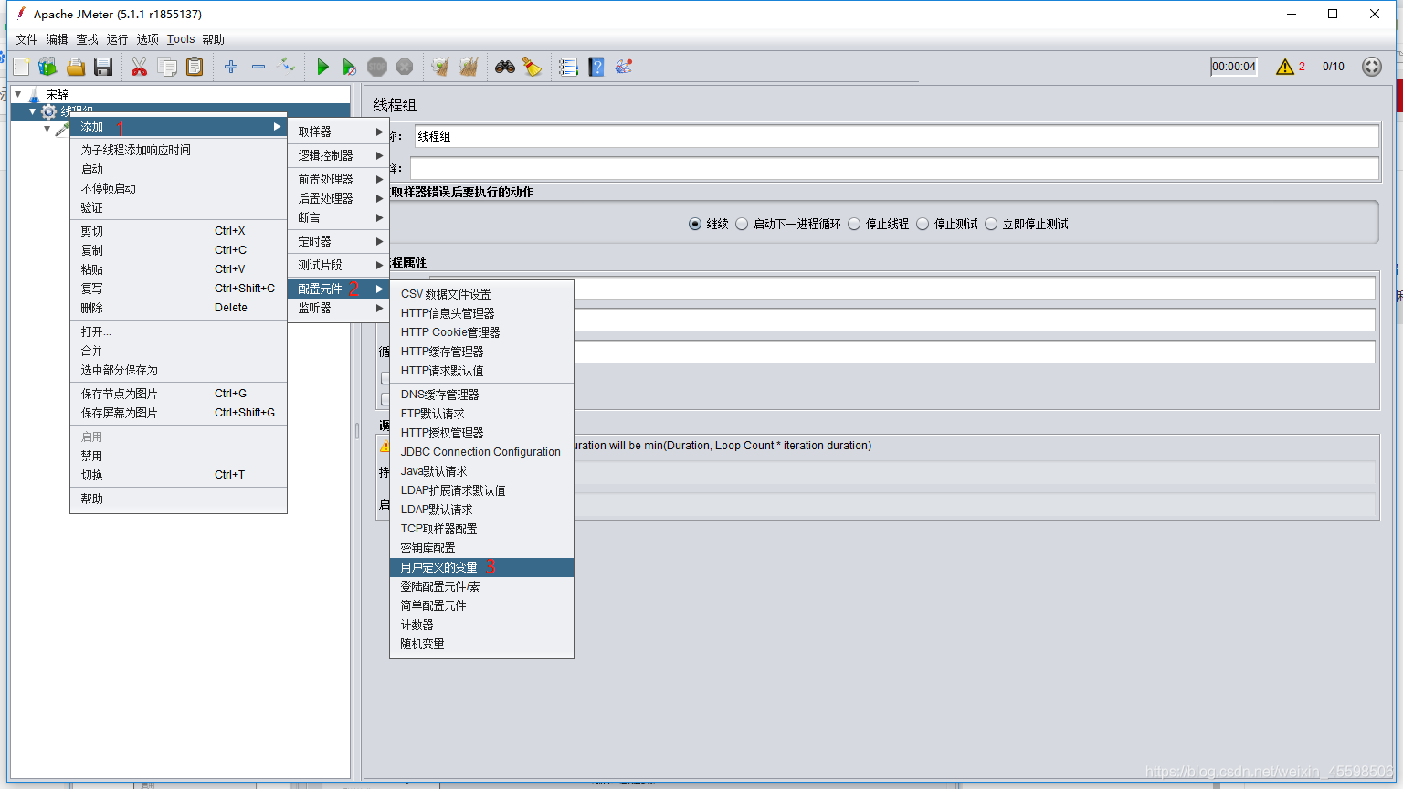
Task: Click the comment input field below name
Action: click(x=894, y=168)
